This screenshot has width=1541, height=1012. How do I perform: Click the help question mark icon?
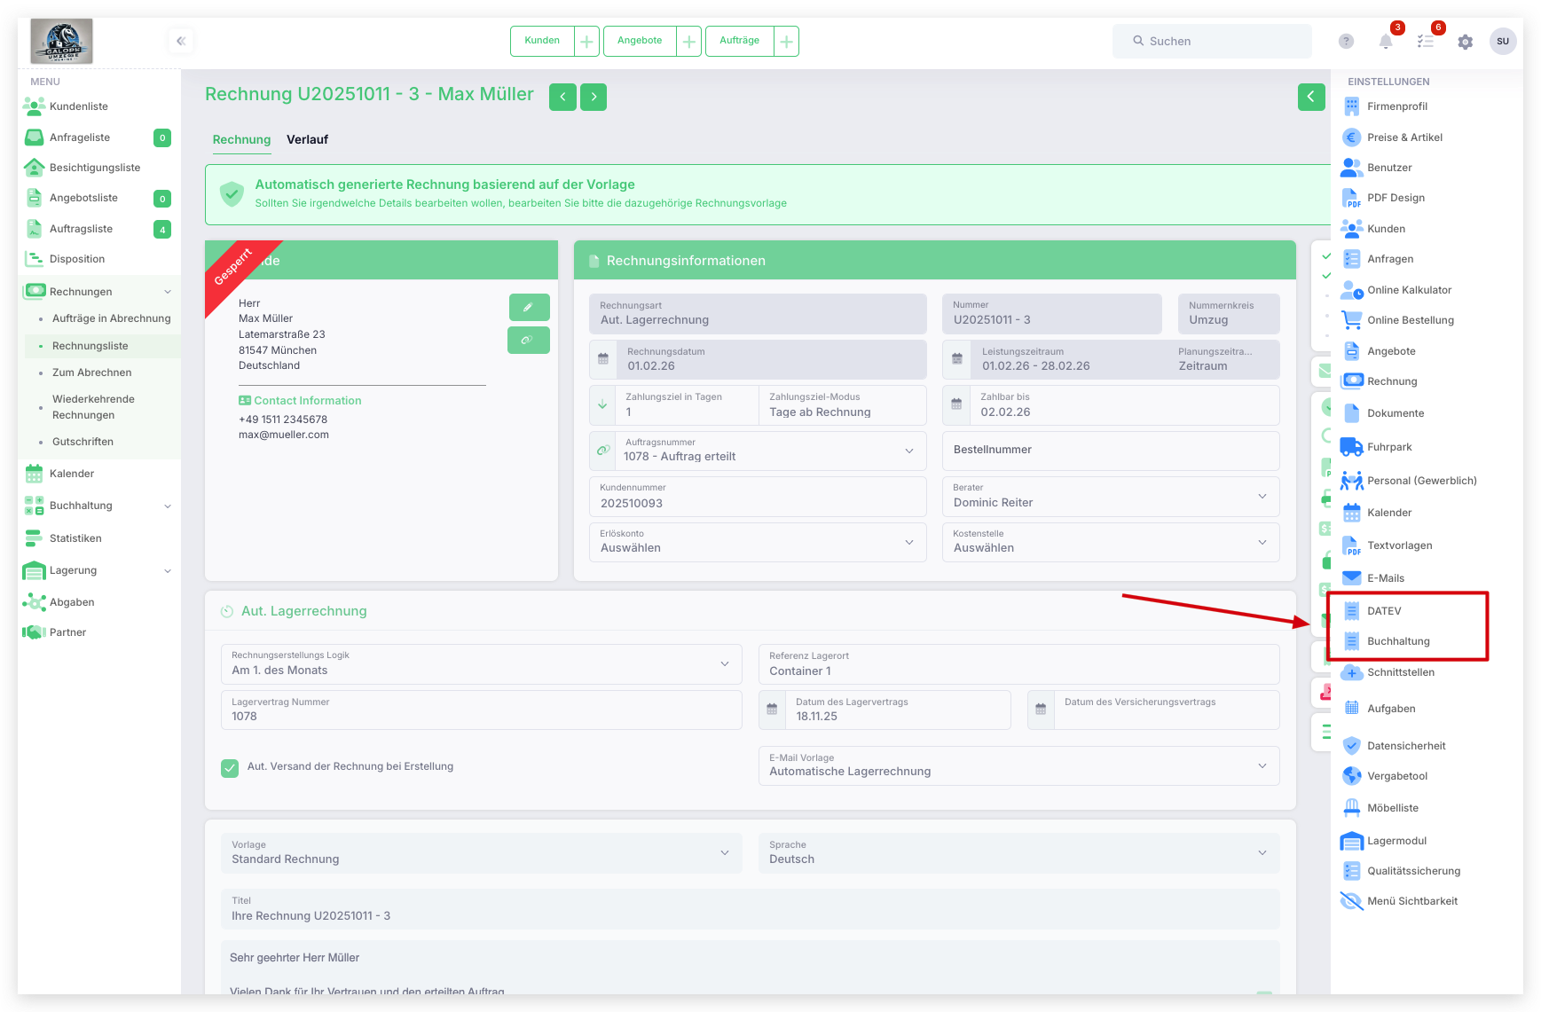(1346, 42)
